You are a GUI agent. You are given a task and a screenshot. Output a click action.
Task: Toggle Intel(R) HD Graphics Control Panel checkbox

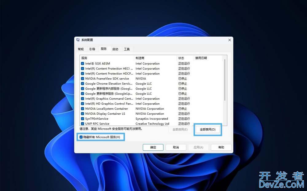(82, 104)
